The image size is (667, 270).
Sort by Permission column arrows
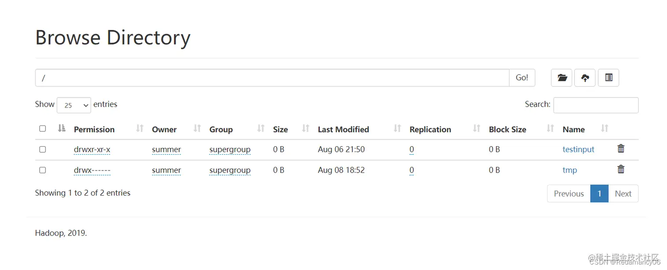point(140,128)
